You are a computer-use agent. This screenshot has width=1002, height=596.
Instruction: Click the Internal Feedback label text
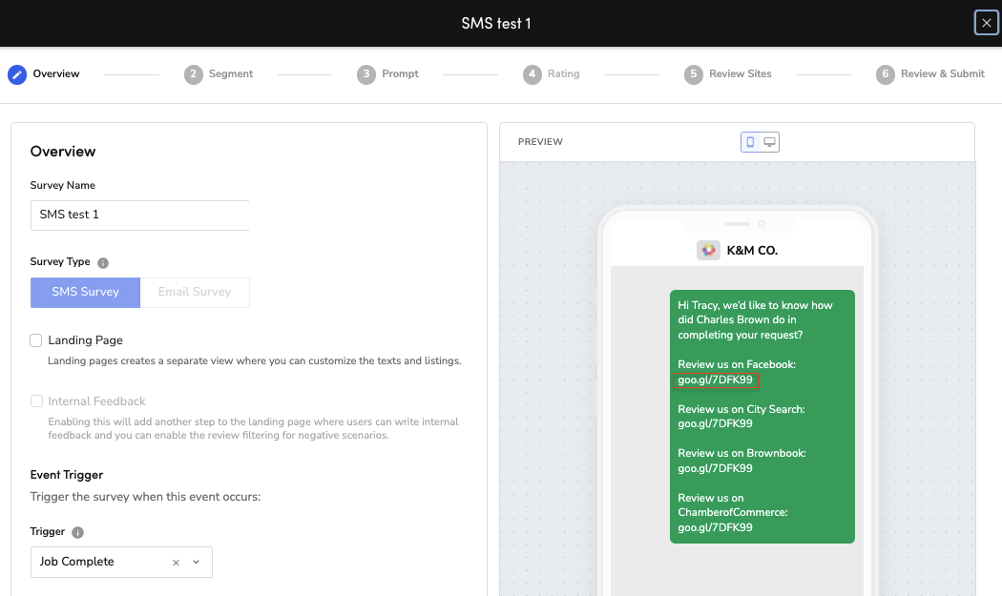(96, 401)
